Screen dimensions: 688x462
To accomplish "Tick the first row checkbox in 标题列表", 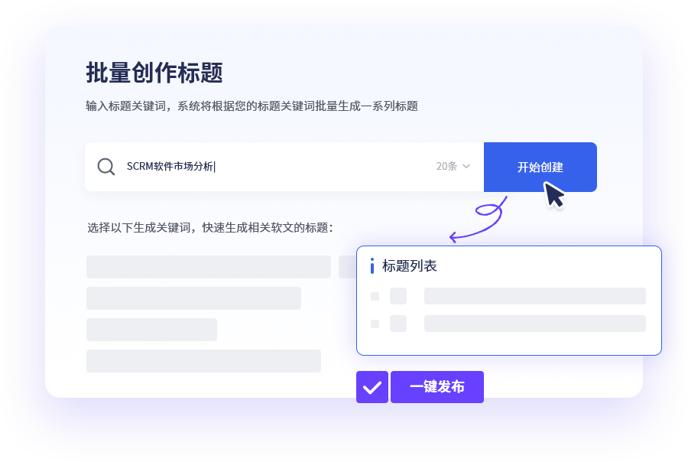I will click(x=375, y=297).
